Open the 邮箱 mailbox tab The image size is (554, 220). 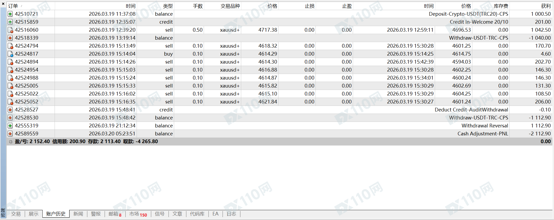point(114,214)
